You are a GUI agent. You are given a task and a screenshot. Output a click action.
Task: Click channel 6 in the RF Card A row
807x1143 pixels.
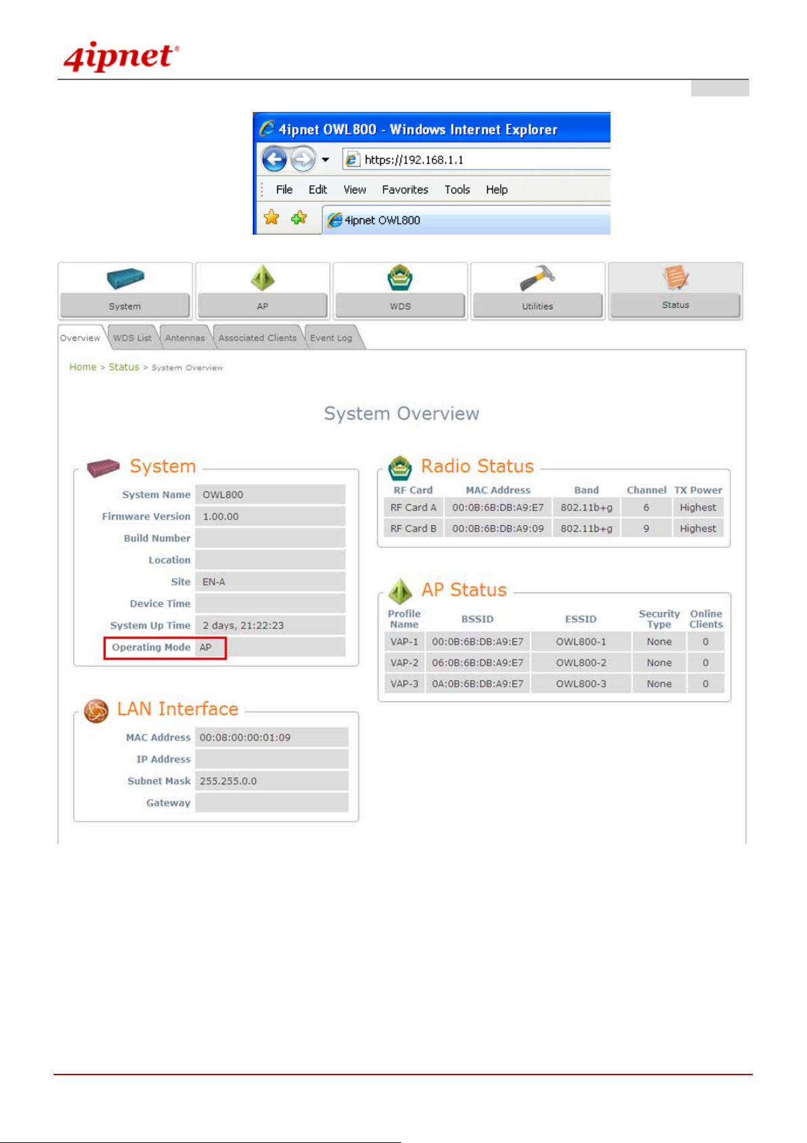646,507
